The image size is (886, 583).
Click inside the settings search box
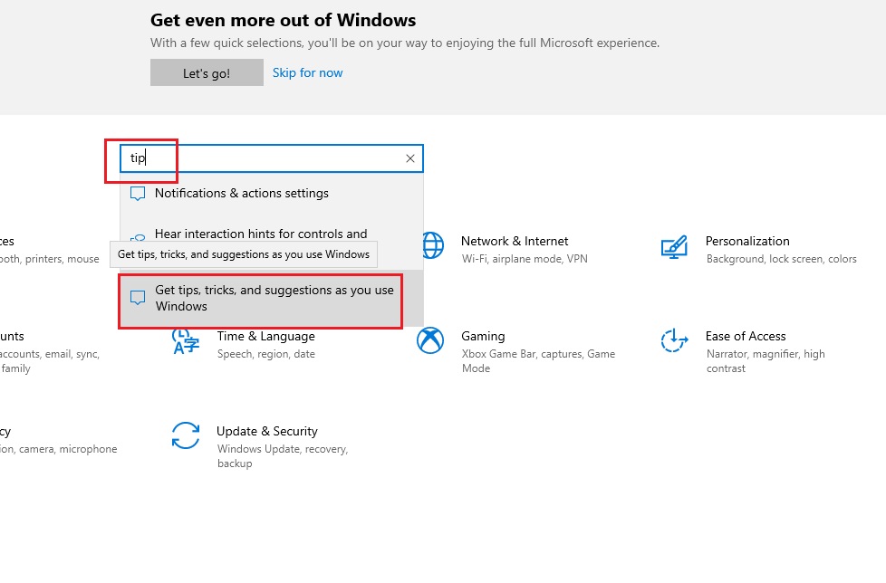271,158
